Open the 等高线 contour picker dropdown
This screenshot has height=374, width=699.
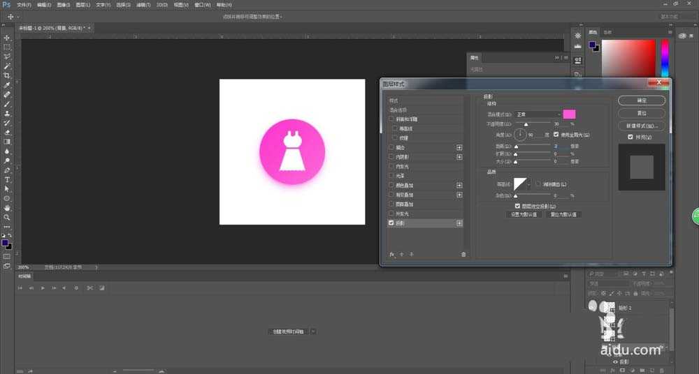(531, 184)
